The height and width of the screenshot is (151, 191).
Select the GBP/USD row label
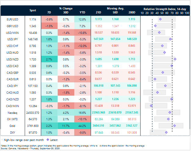11,26
